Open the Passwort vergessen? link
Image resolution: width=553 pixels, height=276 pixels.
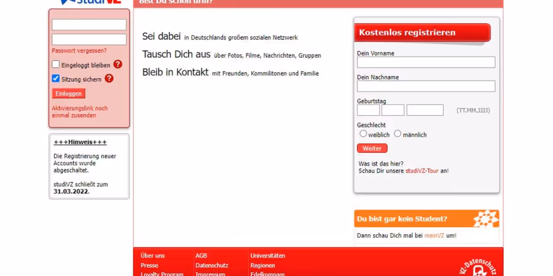[x=79, y=51]
